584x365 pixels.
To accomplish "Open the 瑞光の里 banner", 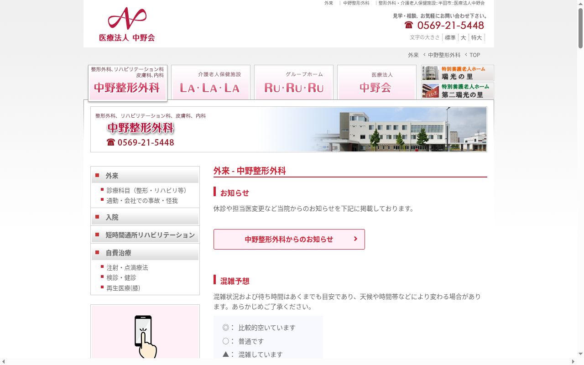I will pyautogui.click(x=458, y=73).
